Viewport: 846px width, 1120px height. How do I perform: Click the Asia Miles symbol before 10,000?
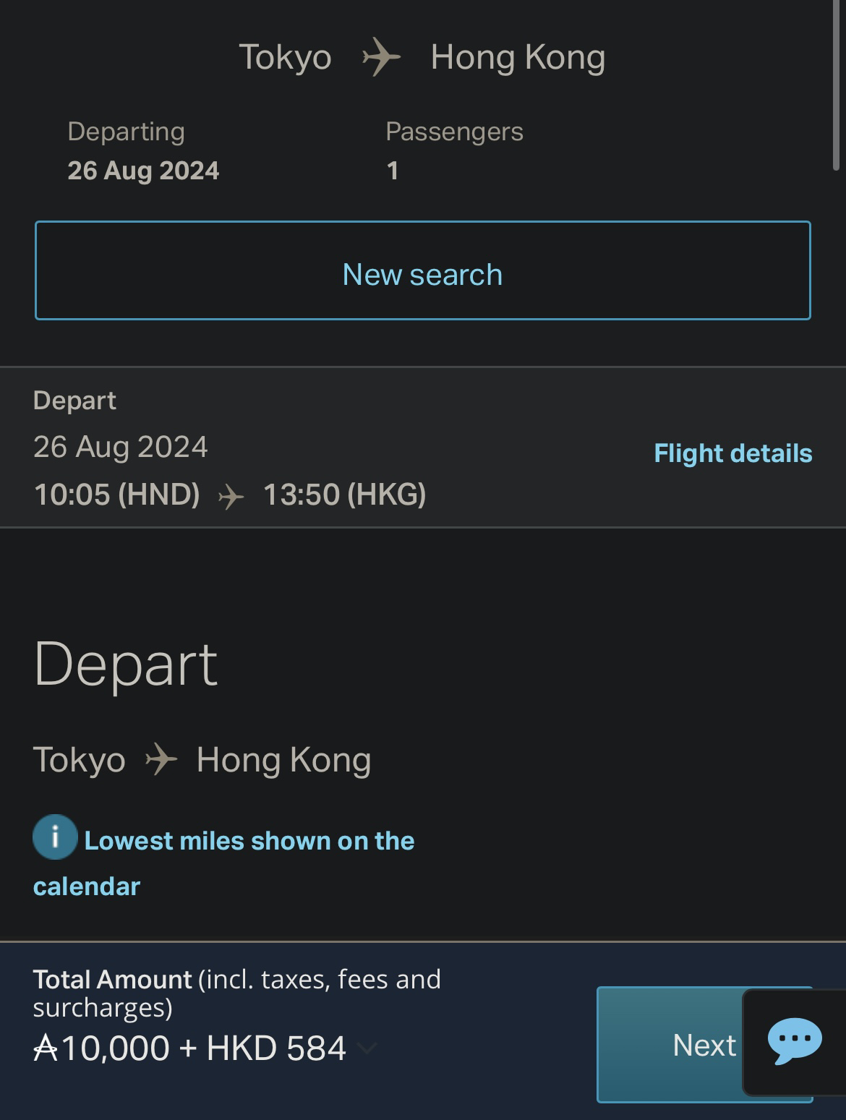tap(46, 1048)
